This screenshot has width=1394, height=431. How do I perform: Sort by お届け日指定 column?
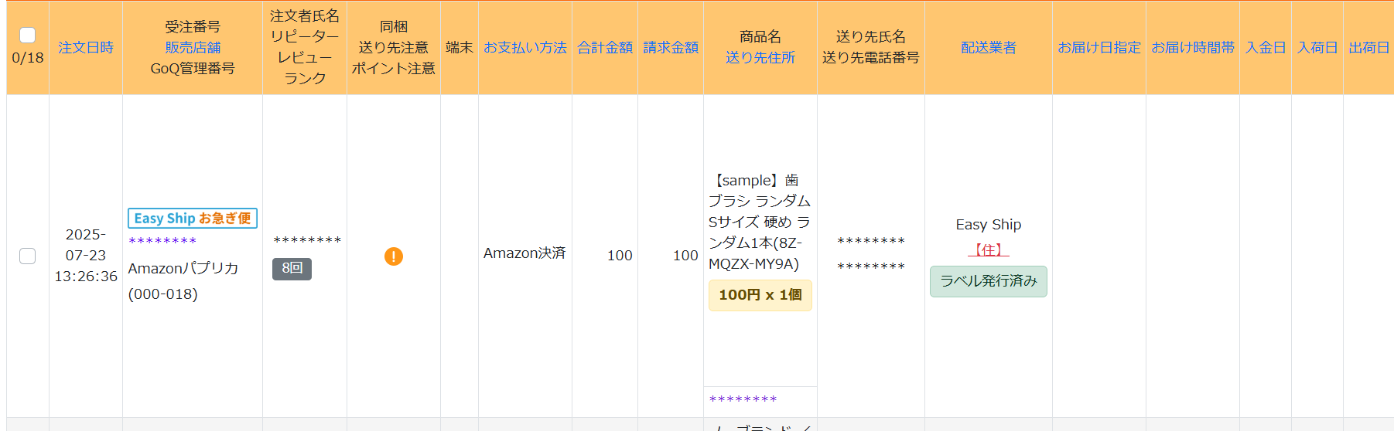click(1099, 48)
